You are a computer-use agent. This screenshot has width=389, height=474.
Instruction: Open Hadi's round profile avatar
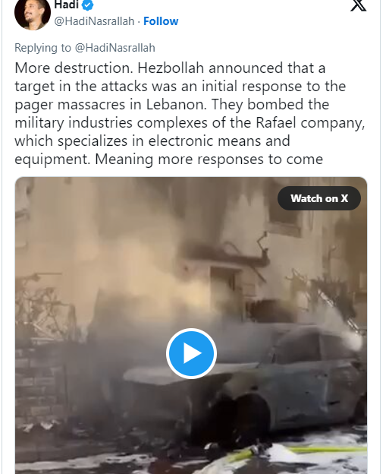tap(33, 14)
